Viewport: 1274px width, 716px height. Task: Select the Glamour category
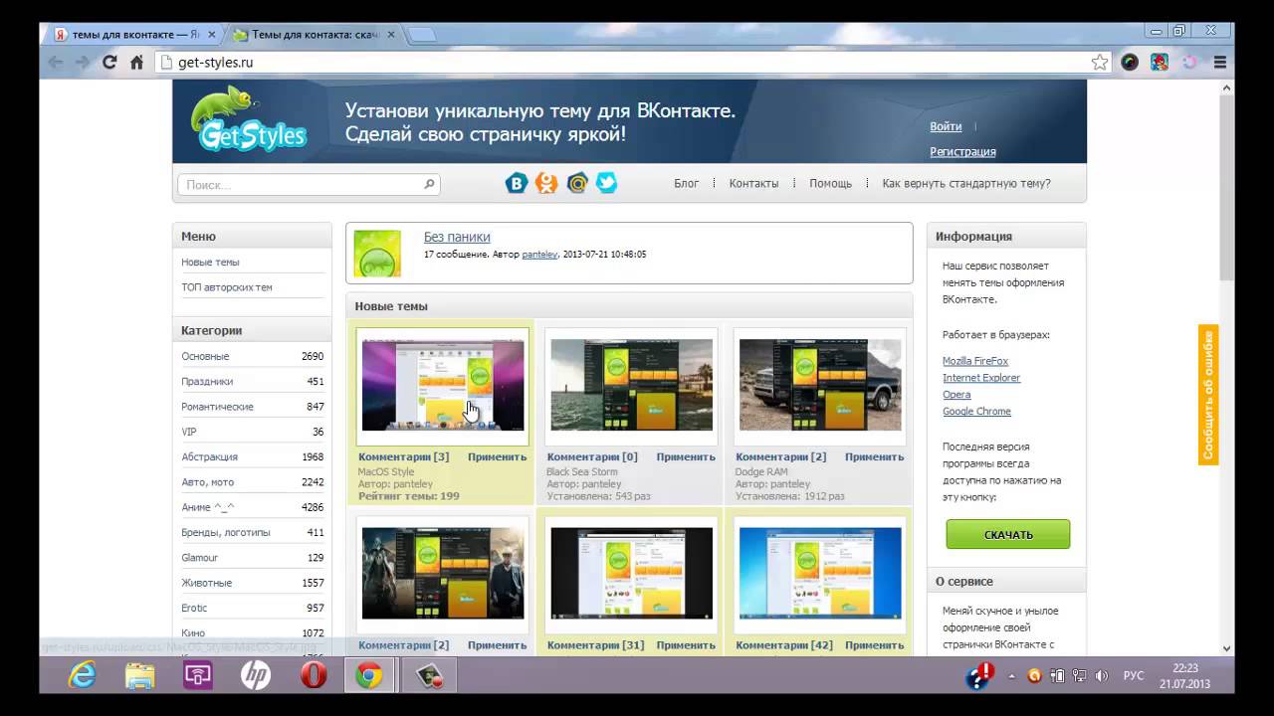point(199,558)
